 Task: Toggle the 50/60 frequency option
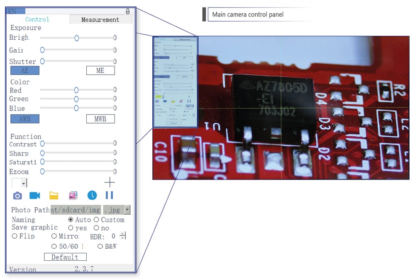pyautogui.click(x=54, y=247)
